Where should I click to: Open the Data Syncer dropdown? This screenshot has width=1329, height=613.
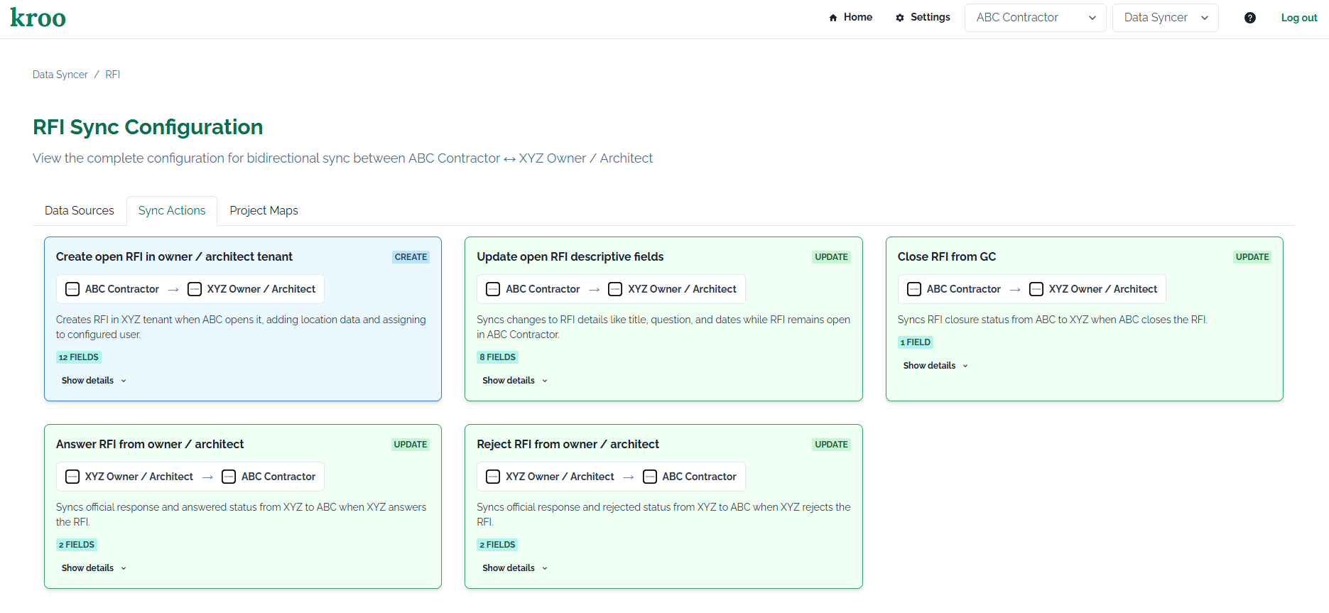(1165, 18)
